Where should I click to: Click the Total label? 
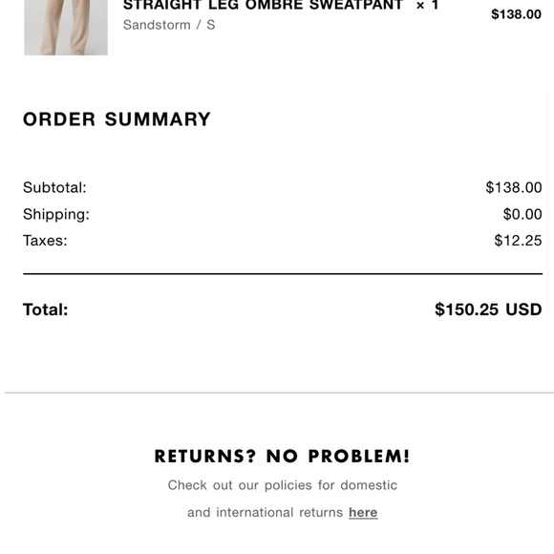(x=45, y=309)
